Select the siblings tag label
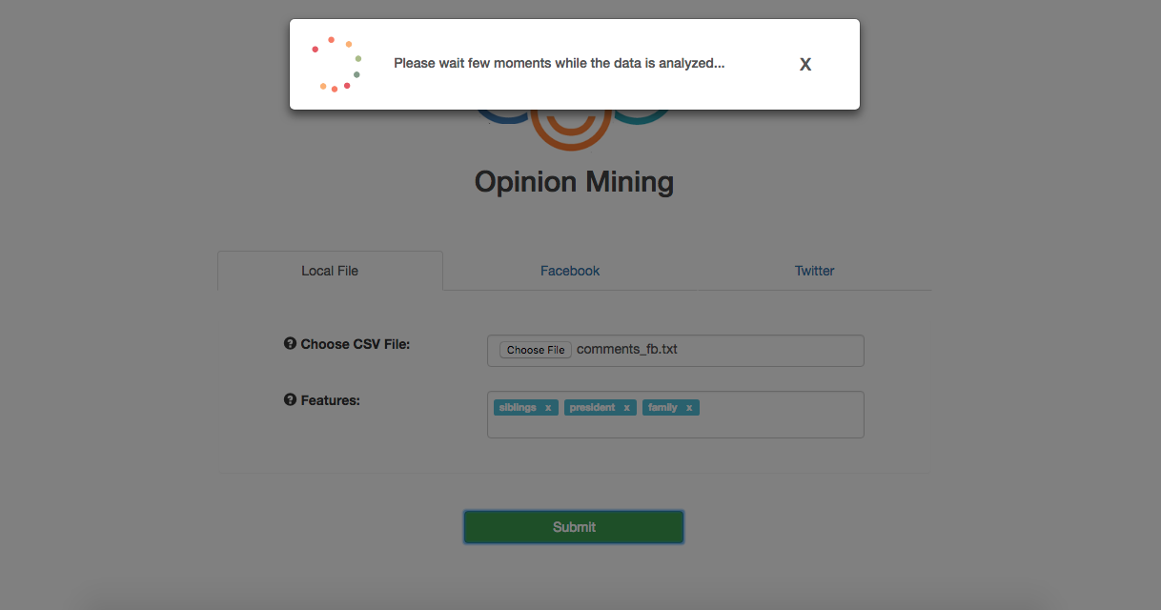This screenshot has height=610, width=1161. point(518,408)
